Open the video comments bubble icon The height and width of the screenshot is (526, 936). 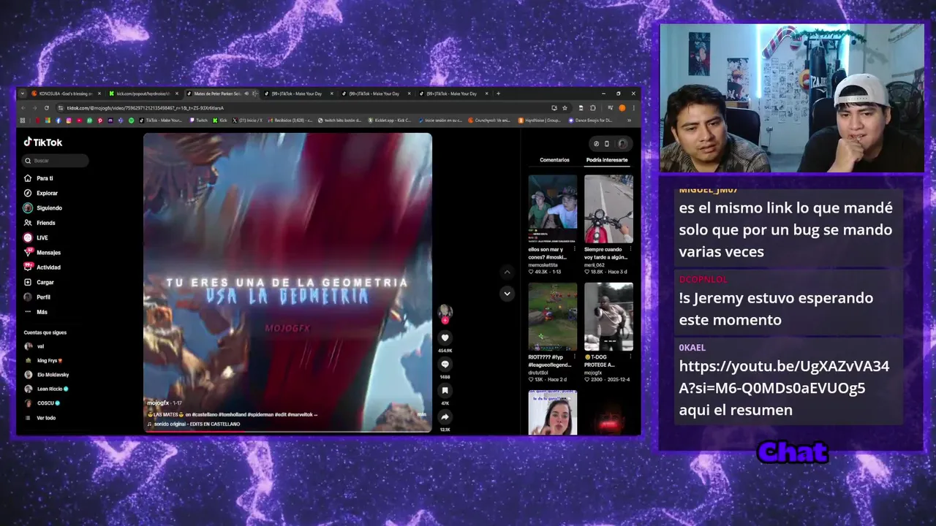click(445, 364)
